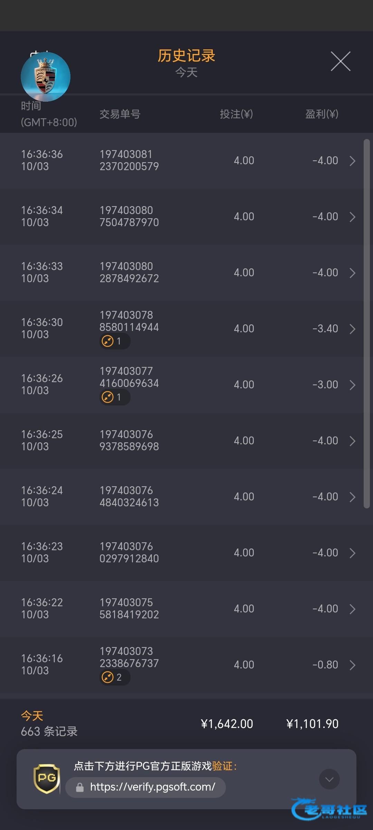Click the 投注(¥) column header

coord(236,114)
